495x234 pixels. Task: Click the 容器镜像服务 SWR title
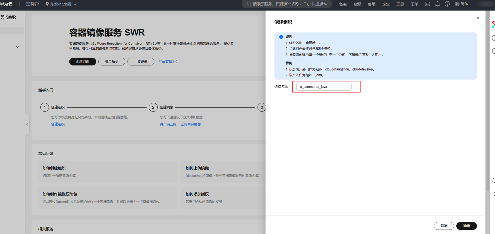(x=107, y=32)
